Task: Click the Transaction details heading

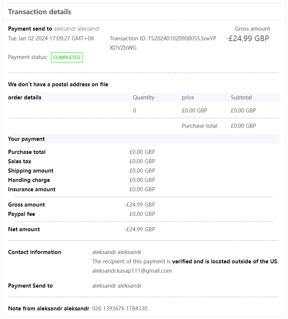Action: tap(40, 12)
